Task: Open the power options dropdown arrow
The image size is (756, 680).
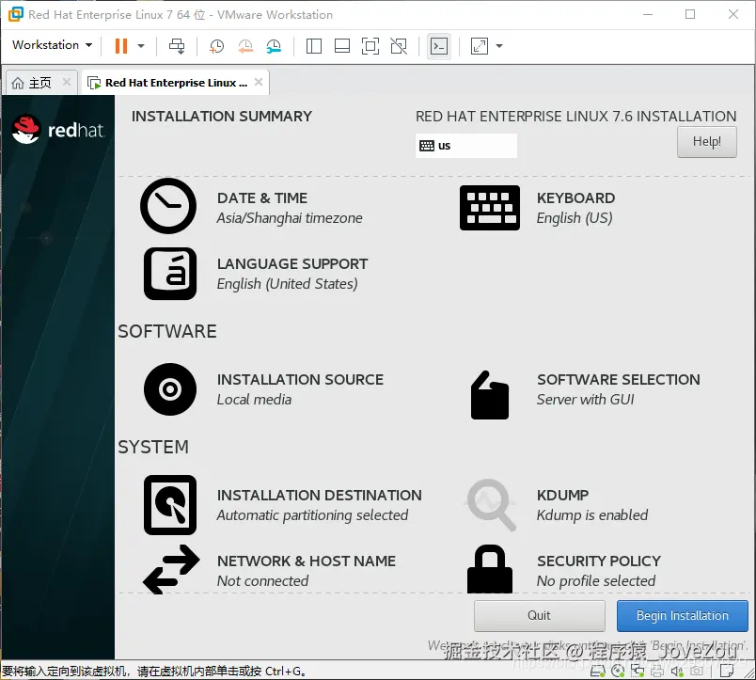Action: (141, 46)
